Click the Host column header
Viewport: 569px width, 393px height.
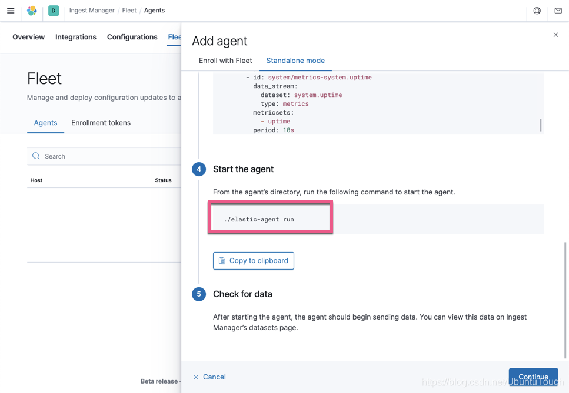click(x=36, y=180)
